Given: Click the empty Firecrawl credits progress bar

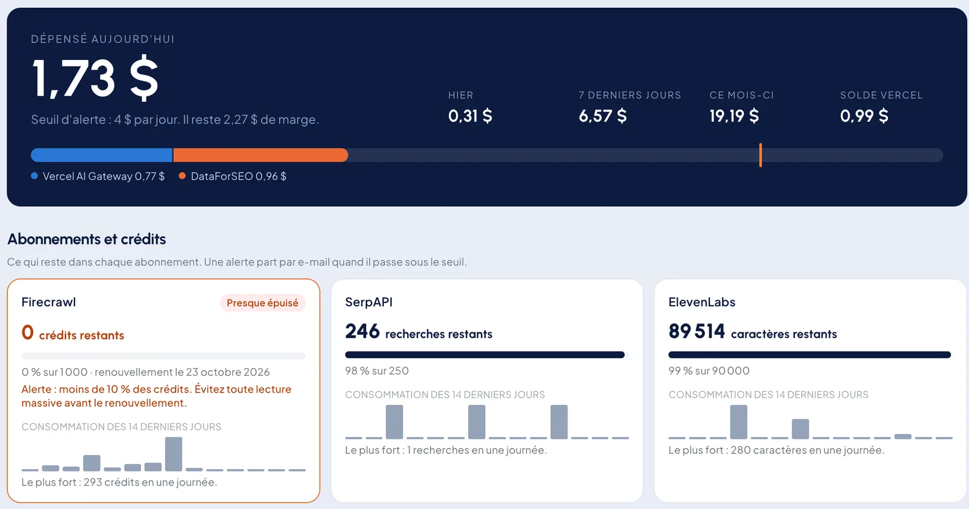Looking at the screenshot, I should click(x=164, y=356).
